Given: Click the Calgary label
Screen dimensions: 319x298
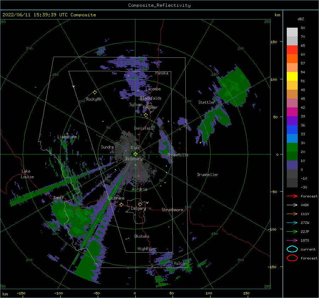Looking at the screenshot, I should (x=138, y=208).
